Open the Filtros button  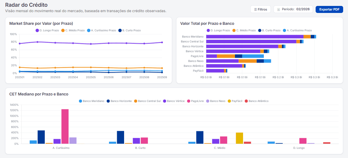pyautogui.click(x=260, y=9)
